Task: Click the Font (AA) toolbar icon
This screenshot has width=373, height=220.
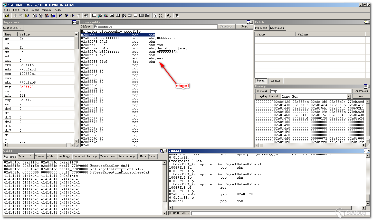Action: [169, 16]
